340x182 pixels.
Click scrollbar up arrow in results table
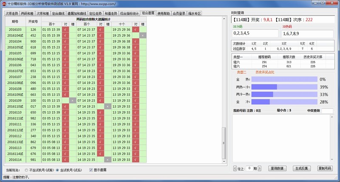(x=224, y=19)
